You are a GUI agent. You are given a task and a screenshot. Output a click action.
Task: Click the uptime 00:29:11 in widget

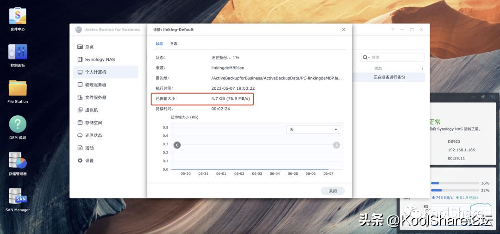click(456, 158)
